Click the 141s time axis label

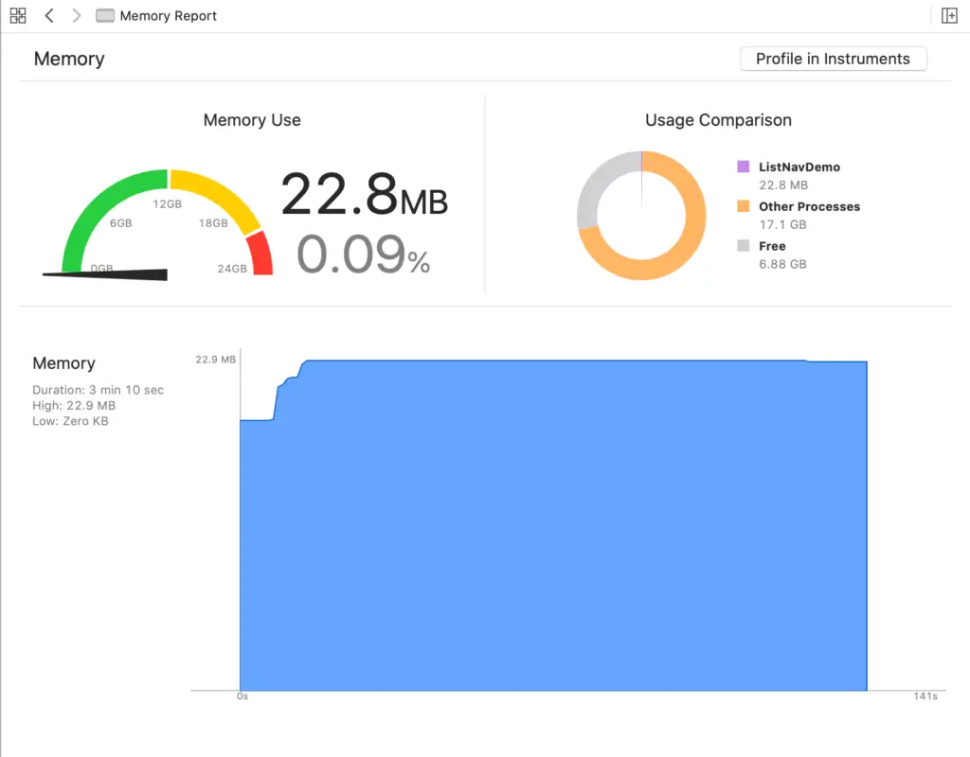925,696
